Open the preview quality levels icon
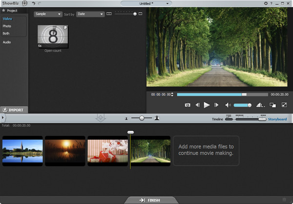Image resolution: width=293 pixels, height=204 pixels. pos(260,105)
